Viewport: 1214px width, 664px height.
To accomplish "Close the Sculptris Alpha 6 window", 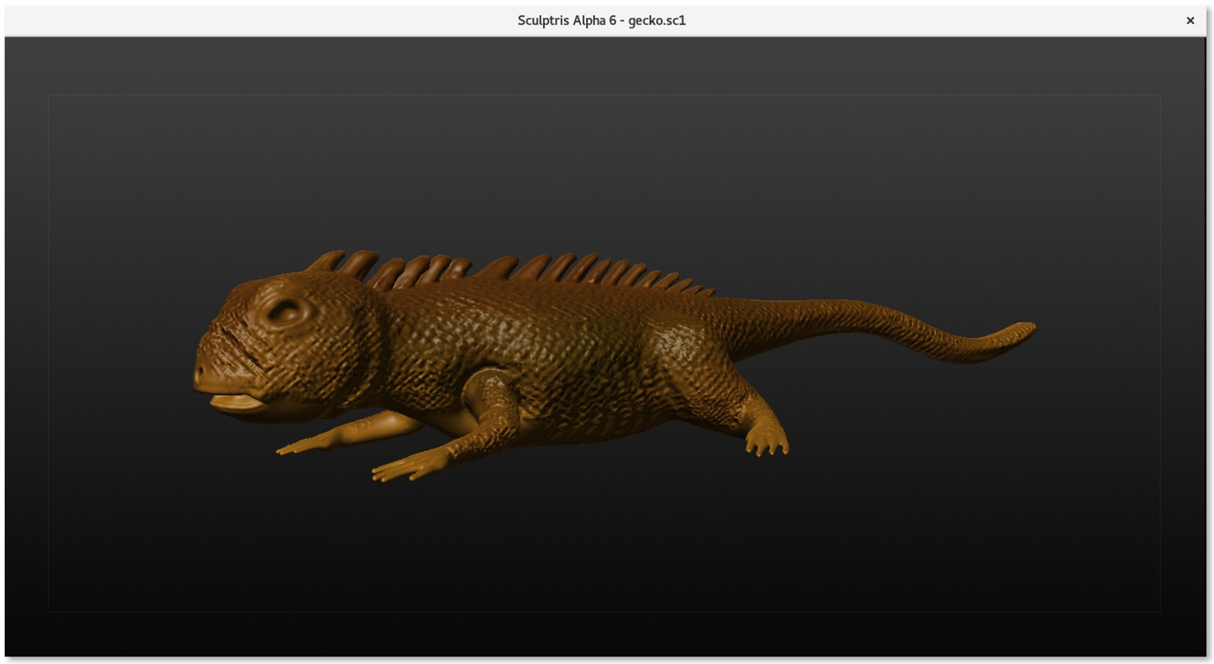I will coord(1190,20).
